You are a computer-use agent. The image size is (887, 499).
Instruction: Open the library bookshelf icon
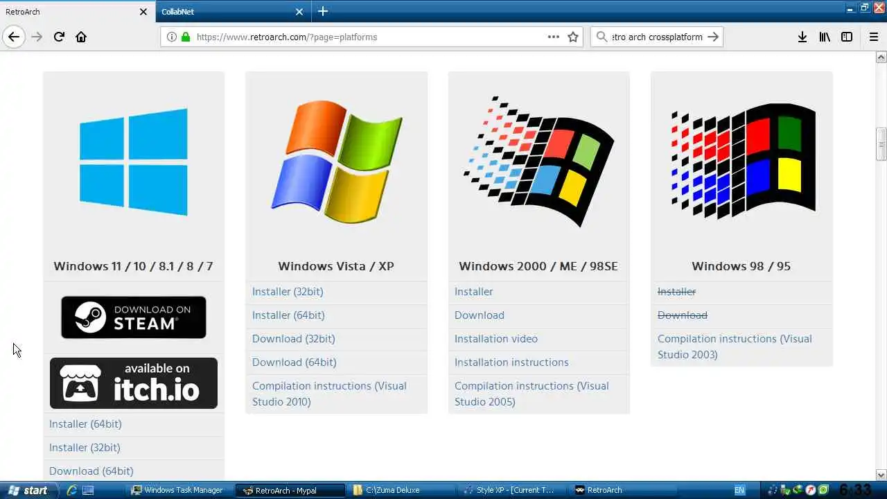pos(825,37)
